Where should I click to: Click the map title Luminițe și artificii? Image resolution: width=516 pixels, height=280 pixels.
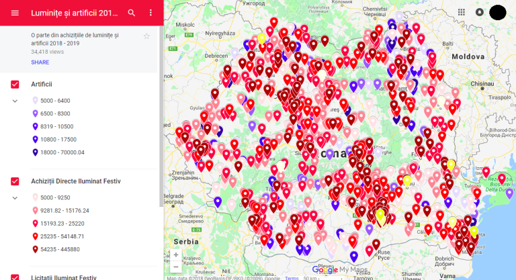75,13
